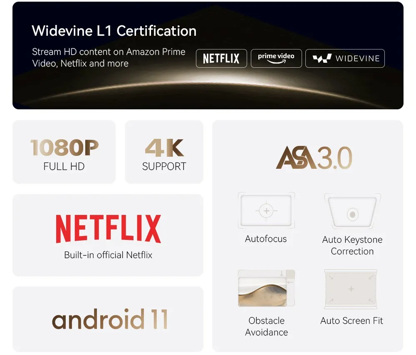
Task: Click the FULL HD label
Action: point(64,167)
